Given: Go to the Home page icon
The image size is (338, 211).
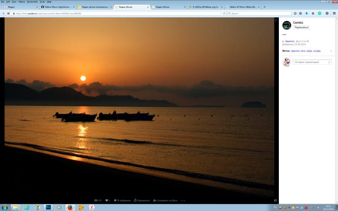Looking at the screenshot, I should pos(313,14).
